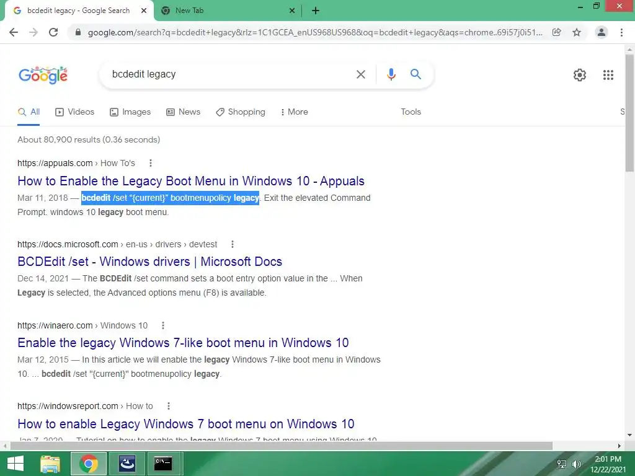The image size is (635, 476).
Task: Click the https://winaero.com breadcrumb
Action: (x=55, y=325)
